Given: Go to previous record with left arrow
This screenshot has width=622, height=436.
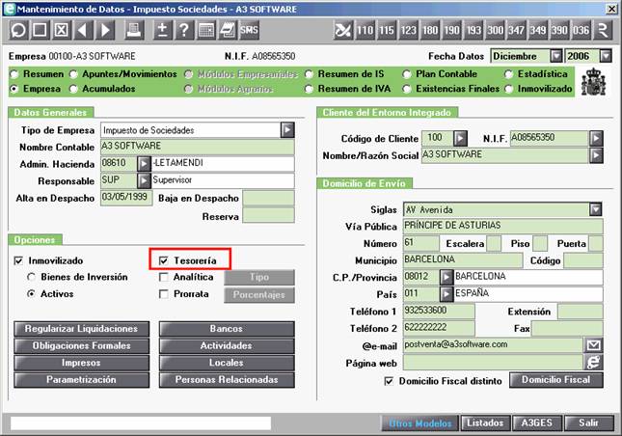Looking at the screenshot, I should coord(83,30).
